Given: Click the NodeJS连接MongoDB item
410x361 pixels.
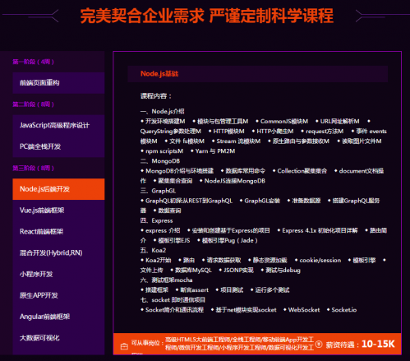Looking at the screenshot, I should coord(235,181).
